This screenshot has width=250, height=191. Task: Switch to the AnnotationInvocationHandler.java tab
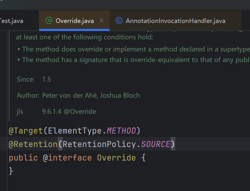[175, 21]
